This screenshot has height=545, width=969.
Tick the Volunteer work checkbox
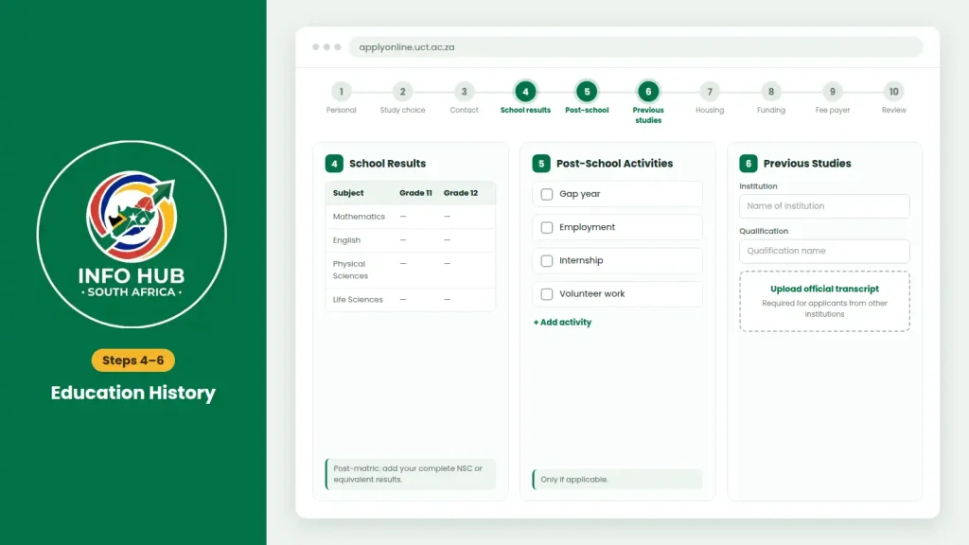547,294
